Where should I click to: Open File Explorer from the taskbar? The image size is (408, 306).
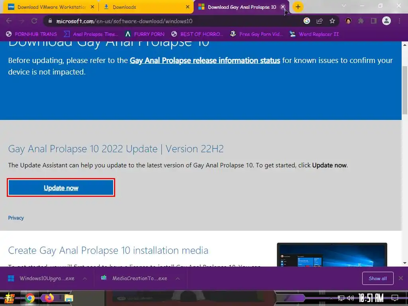pos(69,298)
